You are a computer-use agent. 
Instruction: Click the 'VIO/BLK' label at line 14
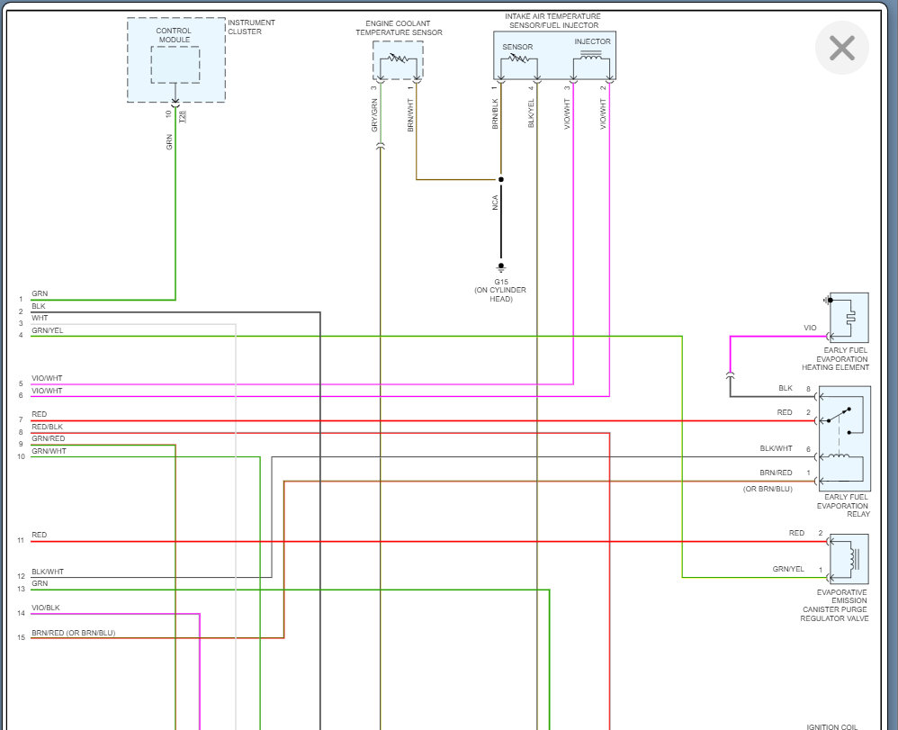46,608
